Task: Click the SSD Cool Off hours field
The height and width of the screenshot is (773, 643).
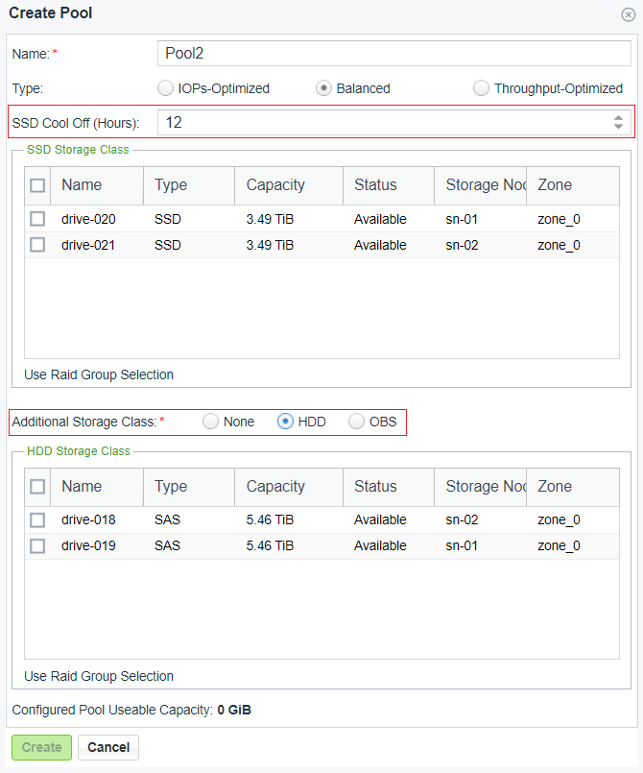Action: (x=394, y=122)
